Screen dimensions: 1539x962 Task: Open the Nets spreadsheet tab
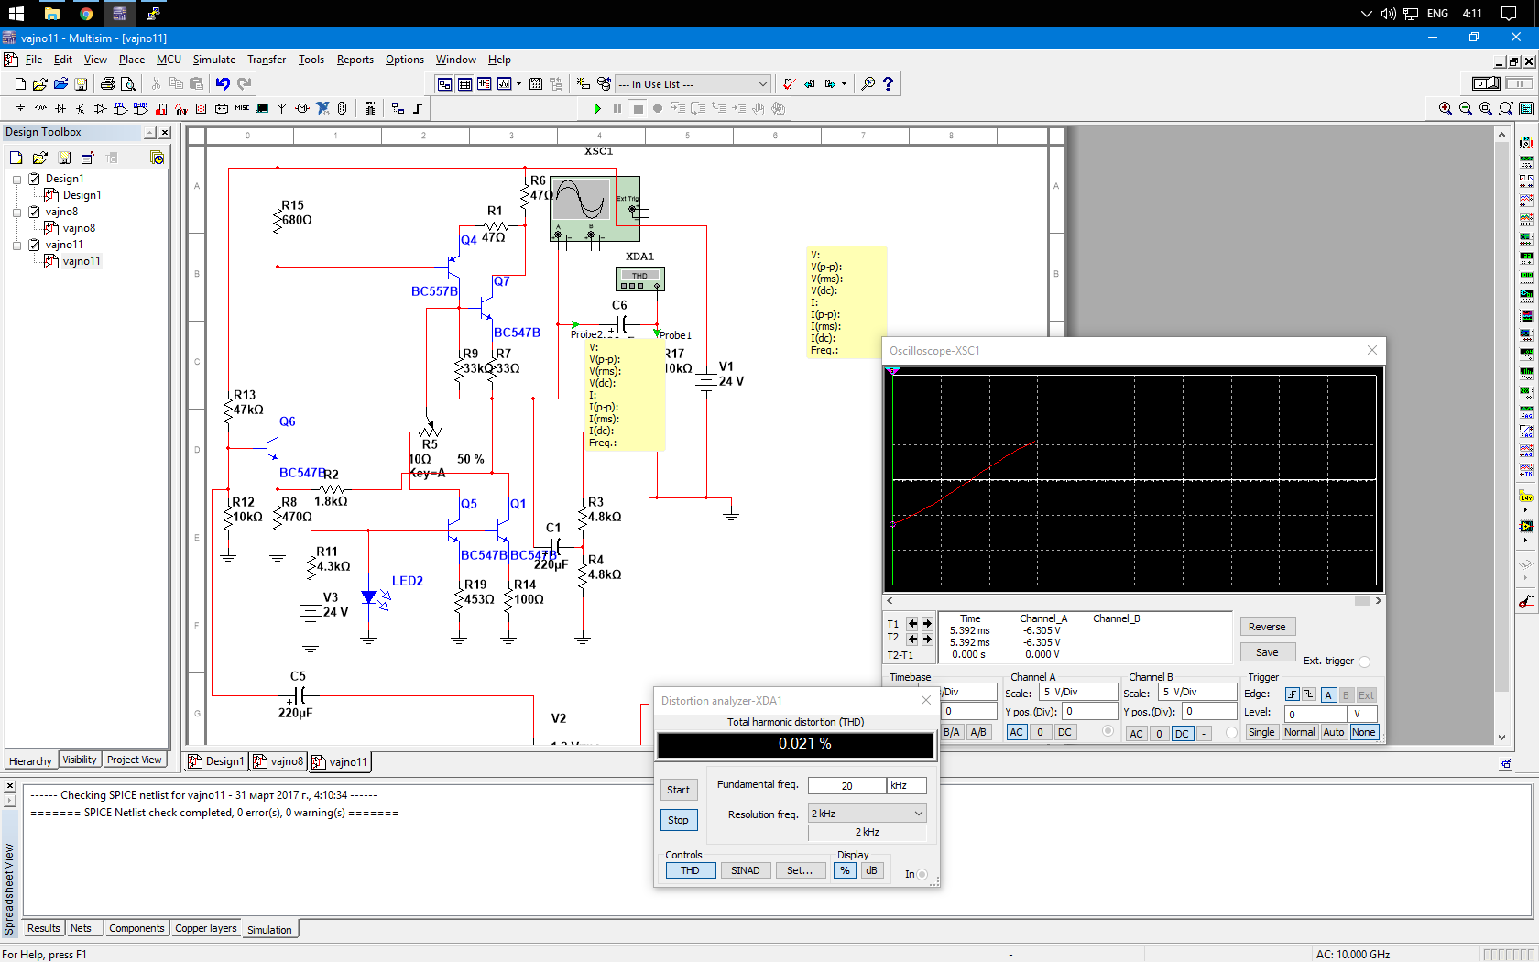tap(82, 928)
